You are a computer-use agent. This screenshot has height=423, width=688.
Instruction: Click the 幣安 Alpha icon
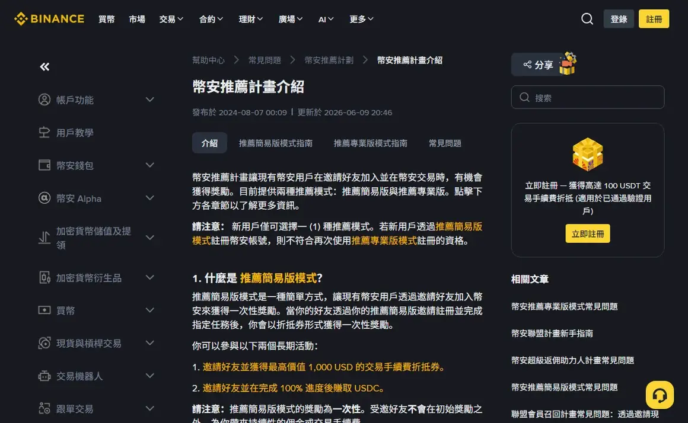point(44,198)
